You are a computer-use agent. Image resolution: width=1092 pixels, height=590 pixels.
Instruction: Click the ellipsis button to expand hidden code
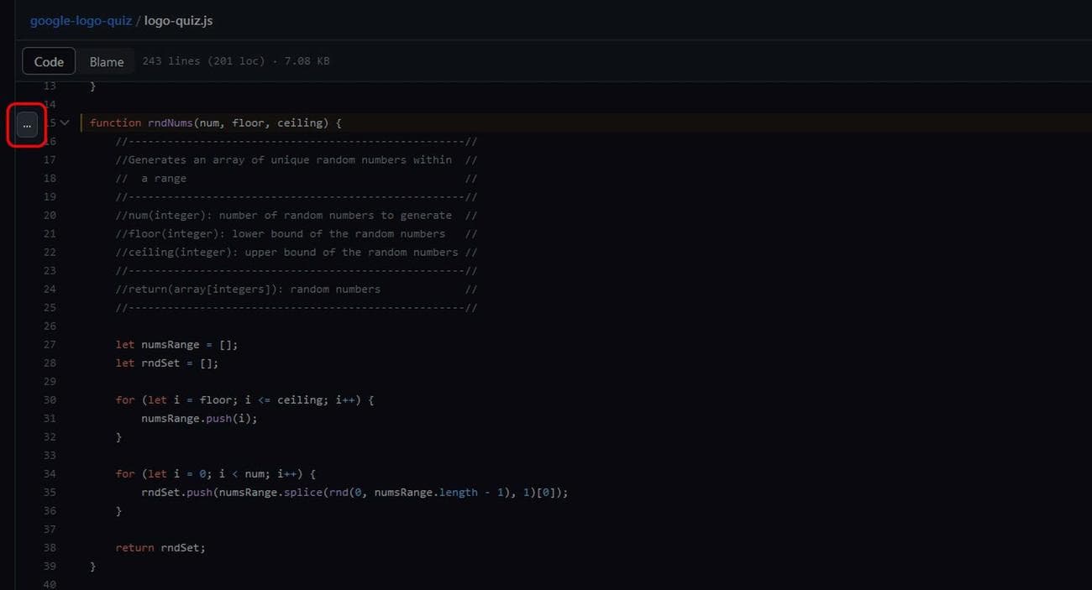(26, 123)
